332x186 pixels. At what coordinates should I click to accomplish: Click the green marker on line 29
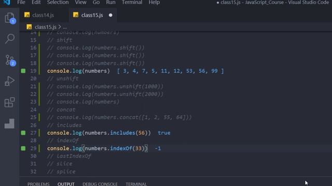pos(23,148)
